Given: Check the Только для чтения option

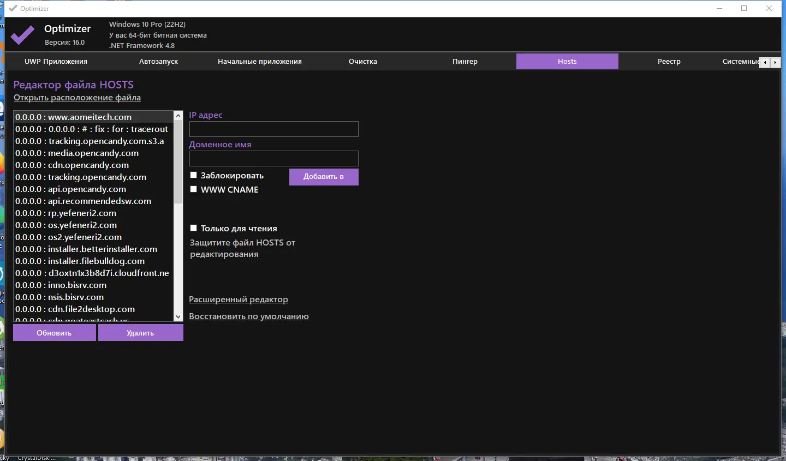Looking at the screenshot, I should (193, 228).
